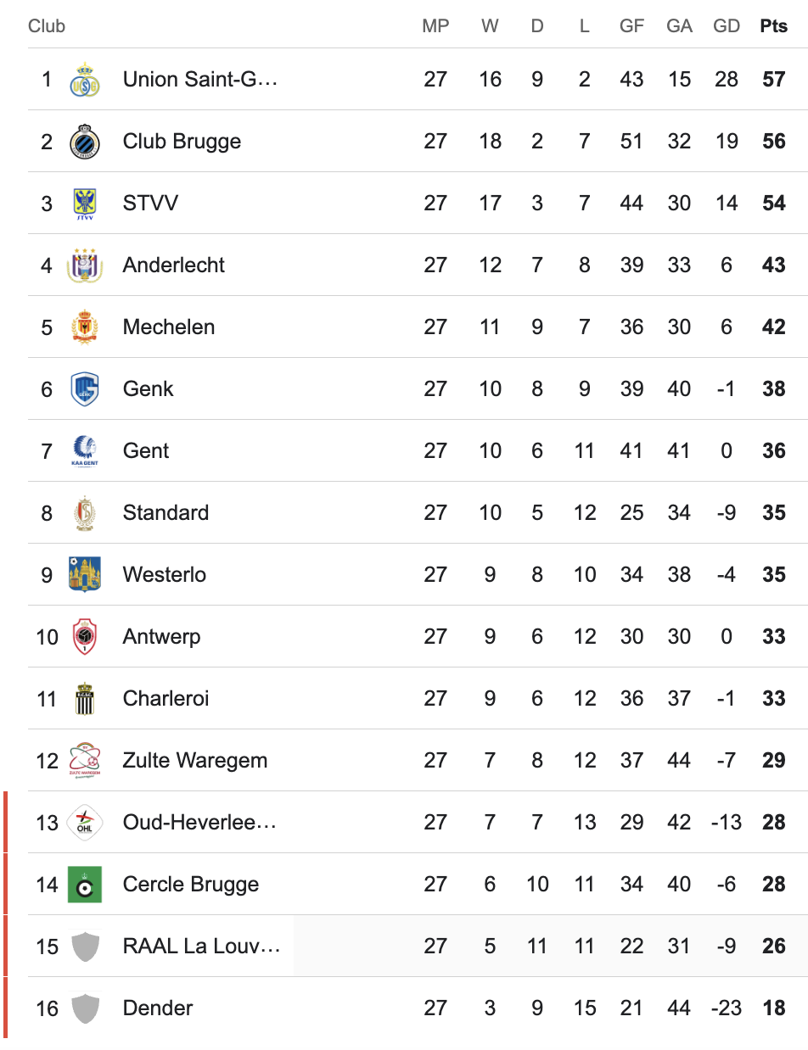This screenshot has height=1050, width=808.
Task: Click the Mechelen club crest
Action: [85, 327]
